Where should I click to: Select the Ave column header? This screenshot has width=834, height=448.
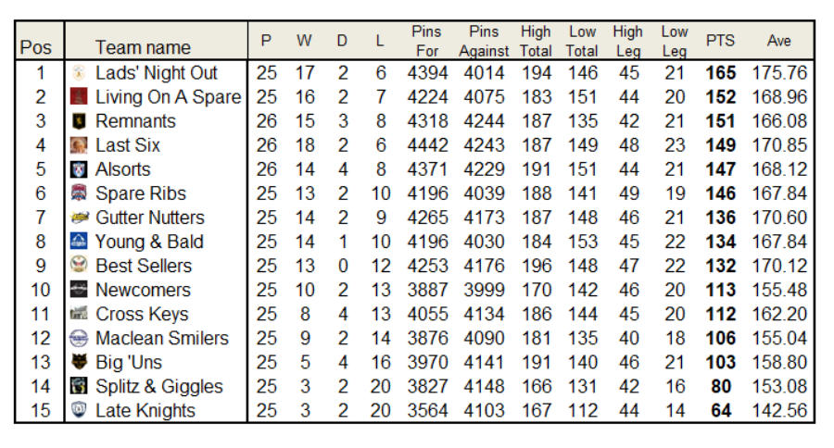pyautogui.click(x=778, y=41)
